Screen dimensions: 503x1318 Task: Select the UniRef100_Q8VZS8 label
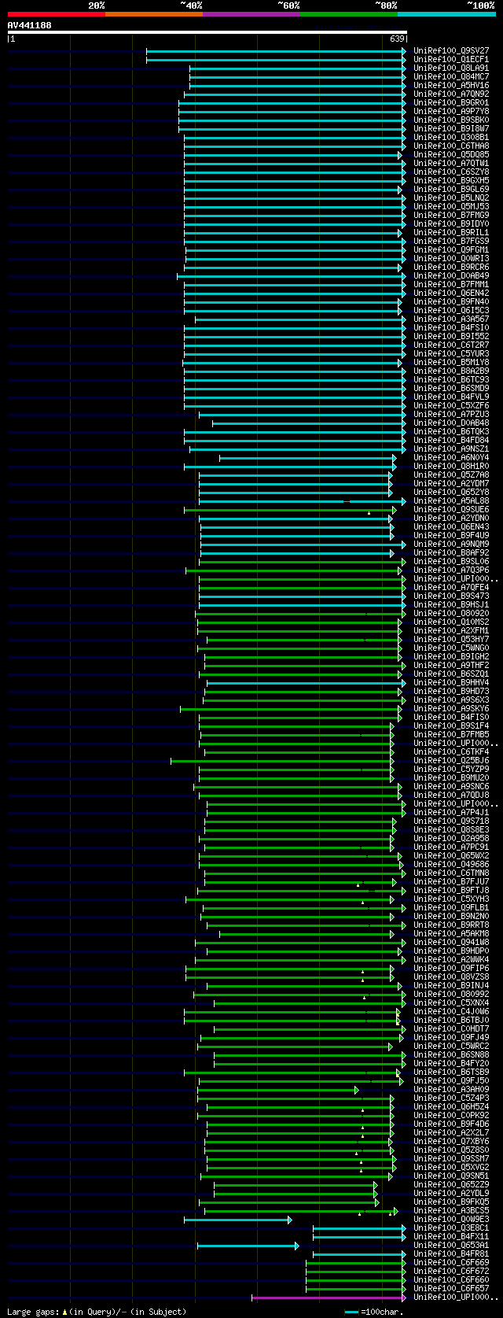(x=451, y=977)
